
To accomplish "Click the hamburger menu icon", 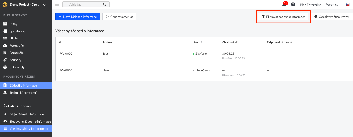I will tap(57, 5).
